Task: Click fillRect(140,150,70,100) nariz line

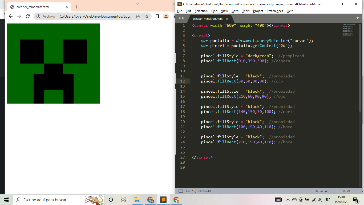Action: coord(248,112)
